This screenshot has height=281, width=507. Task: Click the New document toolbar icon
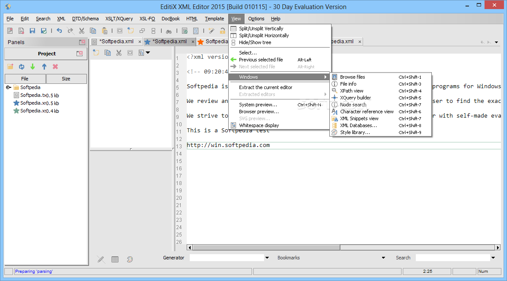pos(10,31)
